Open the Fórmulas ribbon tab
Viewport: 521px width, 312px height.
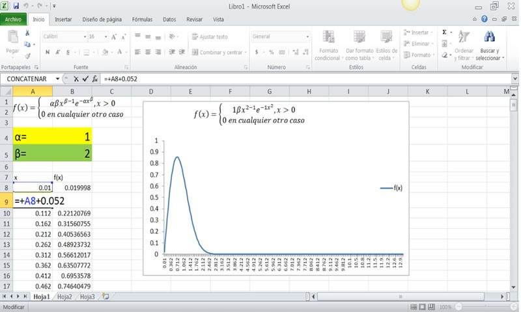142,19
